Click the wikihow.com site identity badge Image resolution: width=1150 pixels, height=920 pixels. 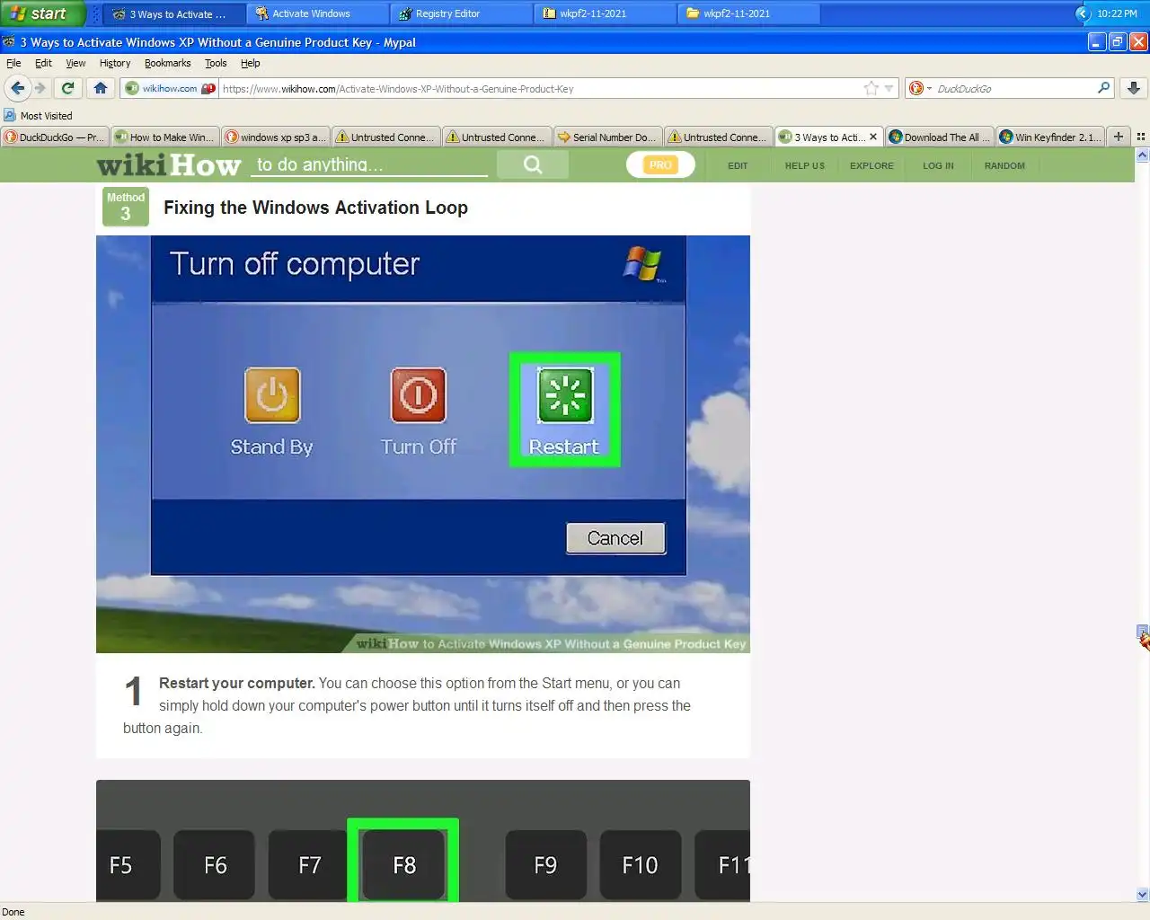(169, 88)
